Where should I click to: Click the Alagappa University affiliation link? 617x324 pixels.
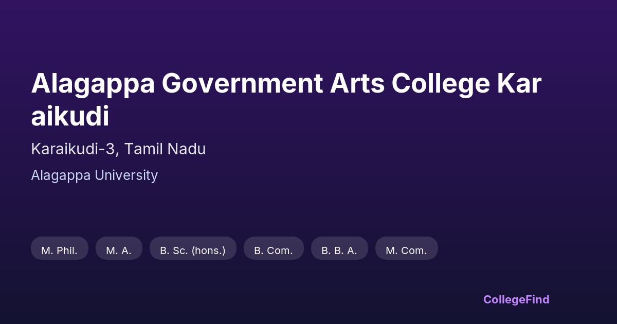click(94, 175)
